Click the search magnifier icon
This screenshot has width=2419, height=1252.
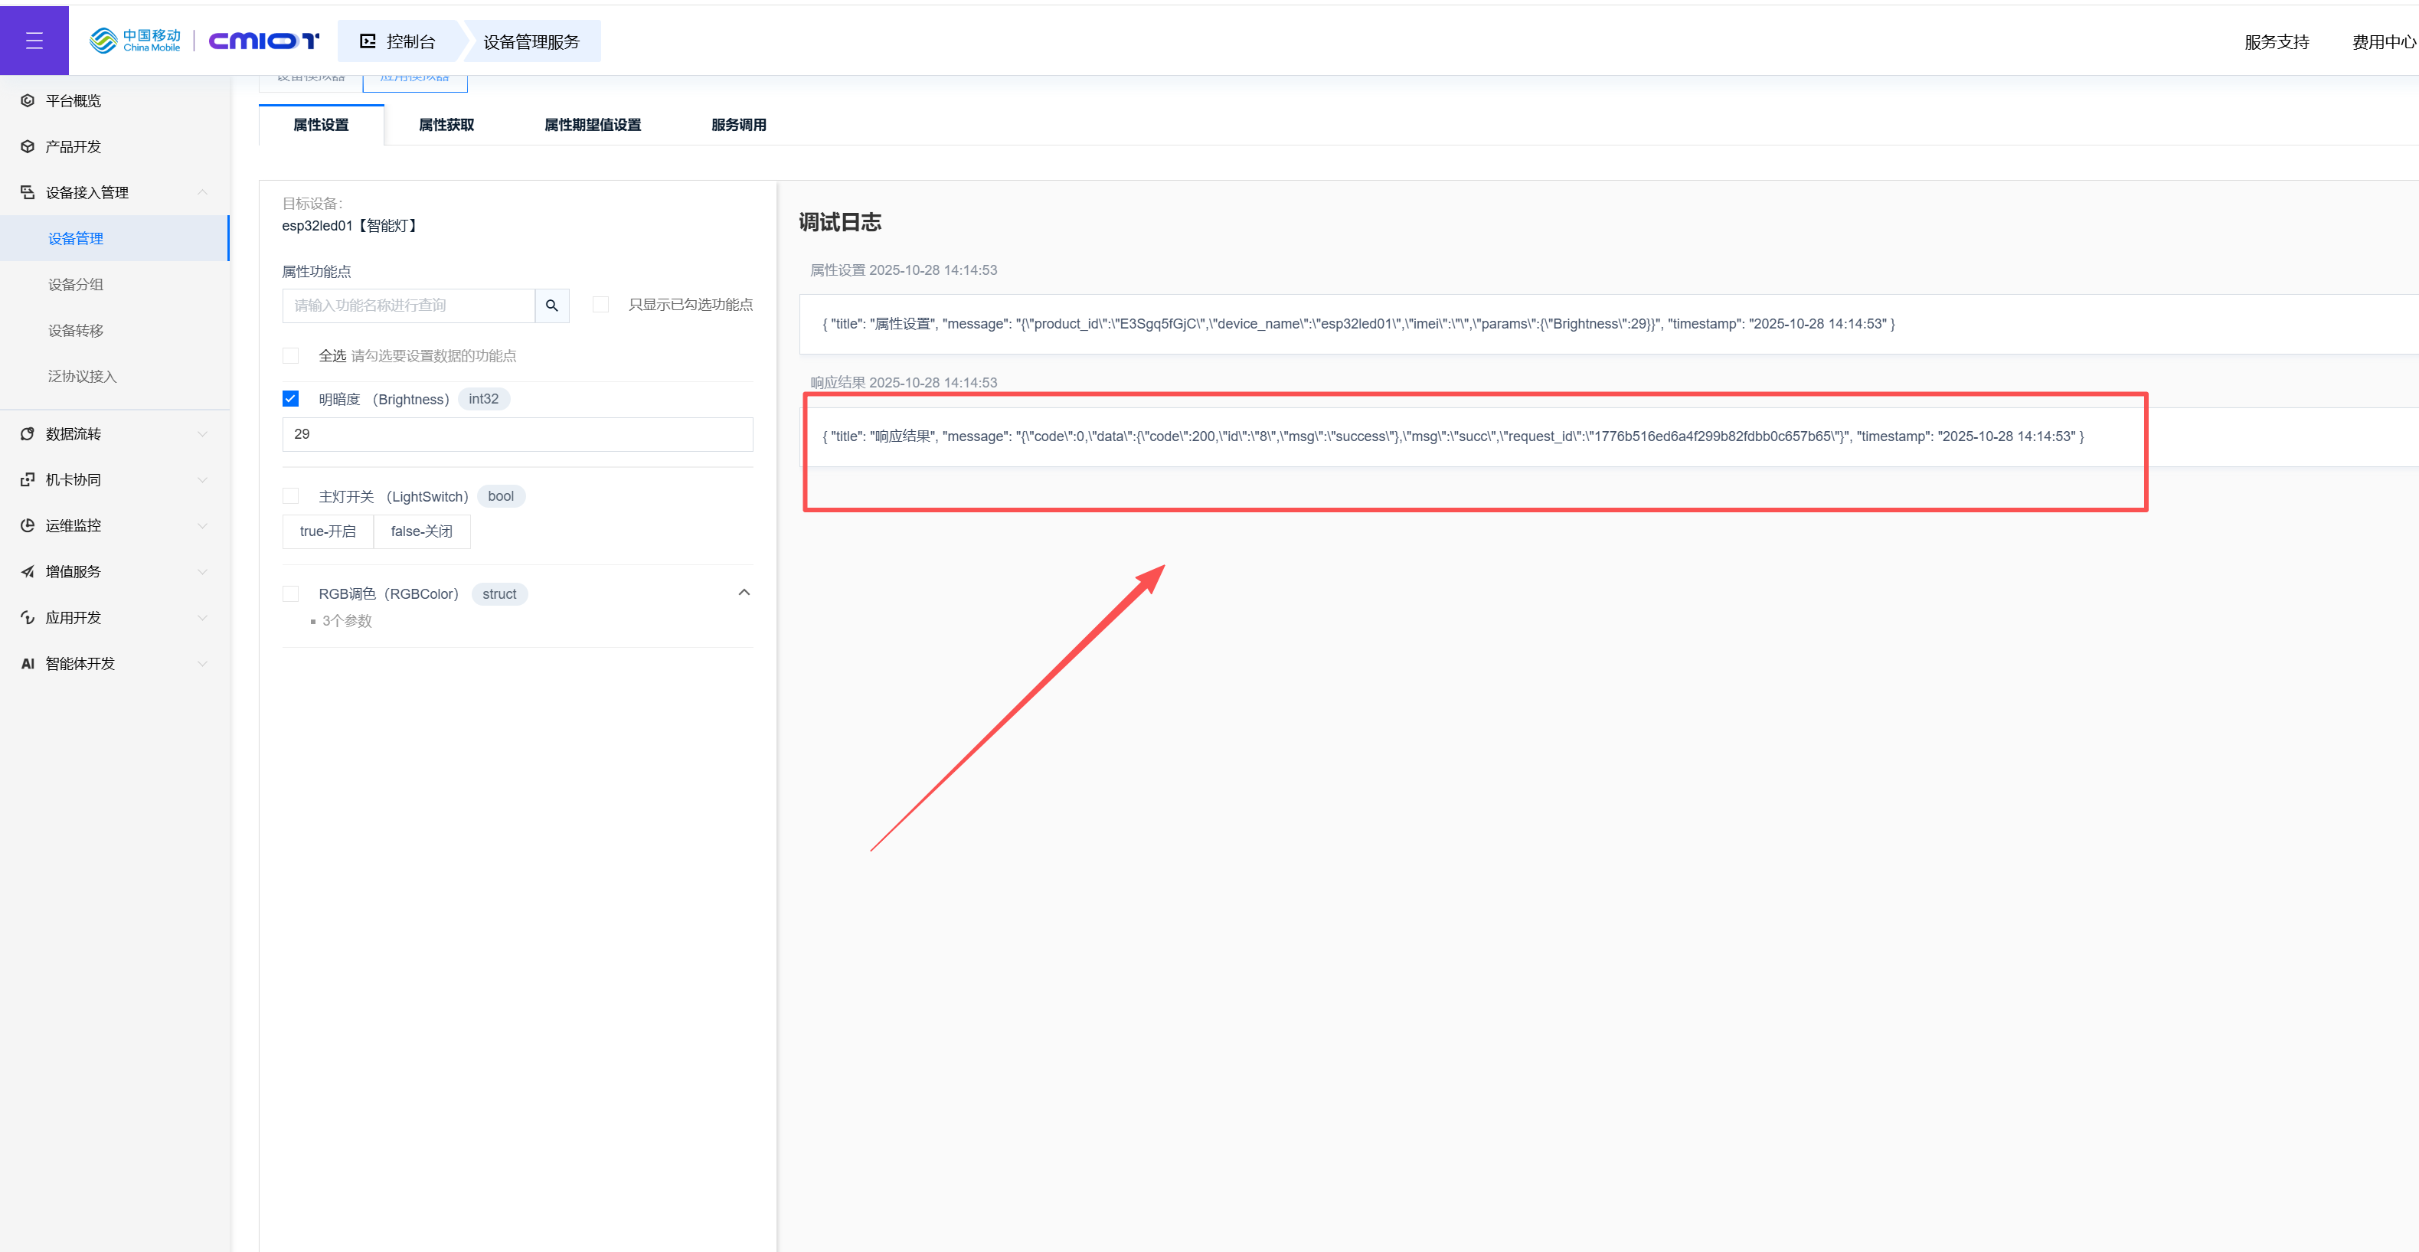tap(551, 306)
